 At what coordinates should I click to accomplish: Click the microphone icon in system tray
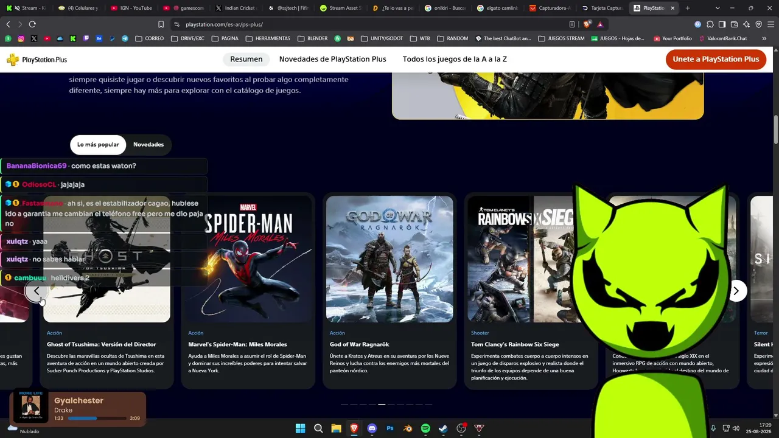click(x=713, y=428)
